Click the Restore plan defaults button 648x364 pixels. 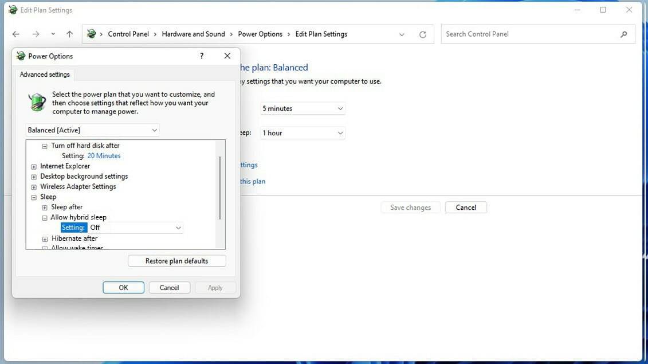click(176, 260)
